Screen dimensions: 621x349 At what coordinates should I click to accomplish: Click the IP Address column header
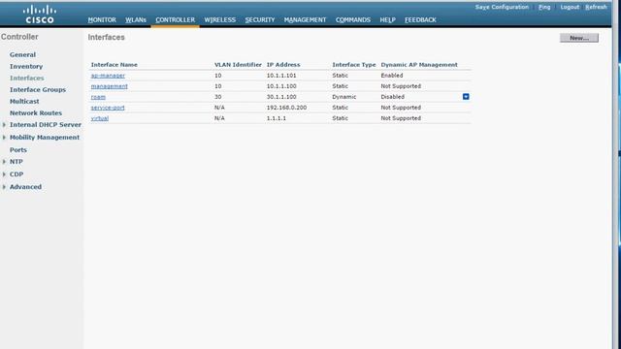[283, 65]
